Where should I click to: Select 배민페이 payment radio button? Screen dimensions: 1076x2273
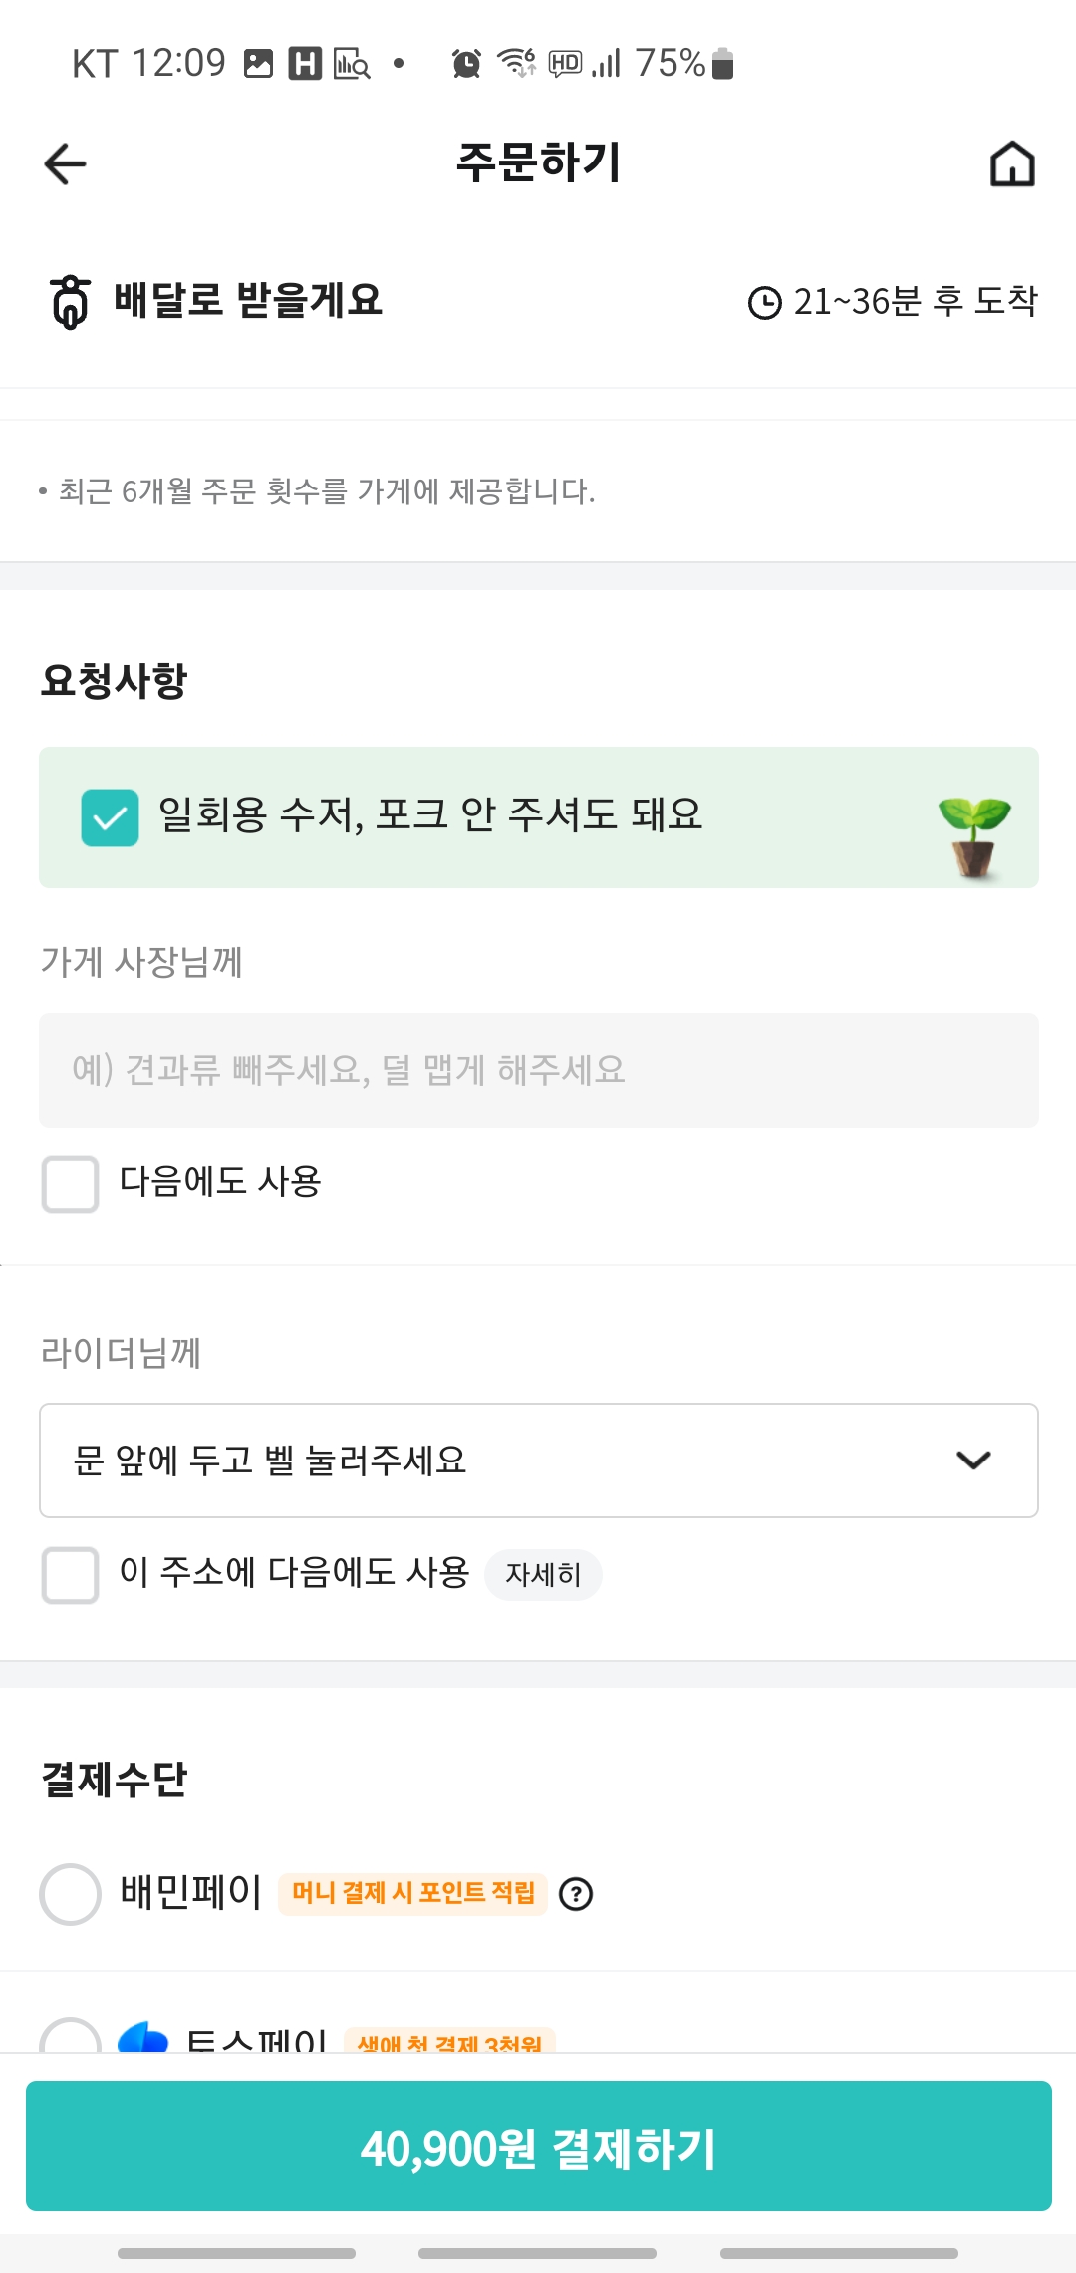[x=70, y=1893]
